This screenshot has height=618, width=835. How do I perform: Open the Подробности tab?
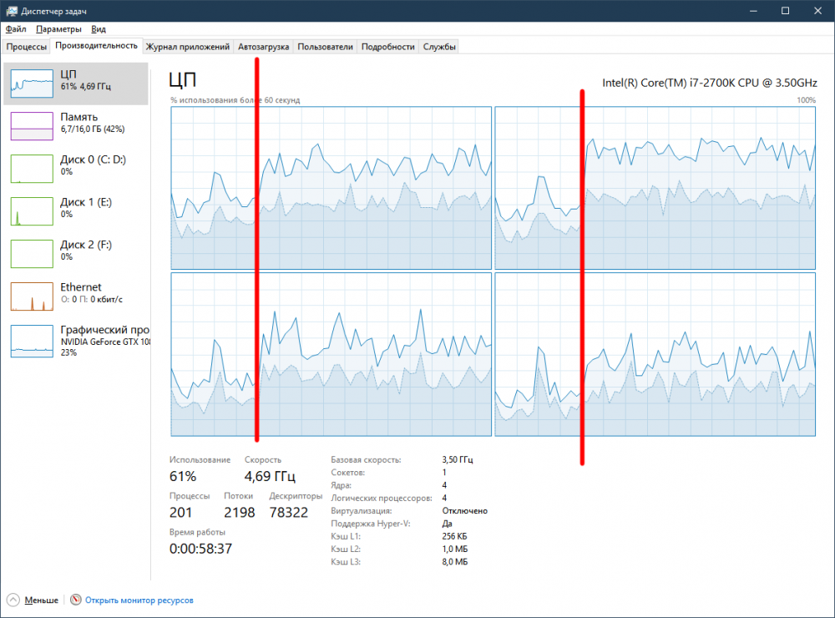click(x=387, y=47)
